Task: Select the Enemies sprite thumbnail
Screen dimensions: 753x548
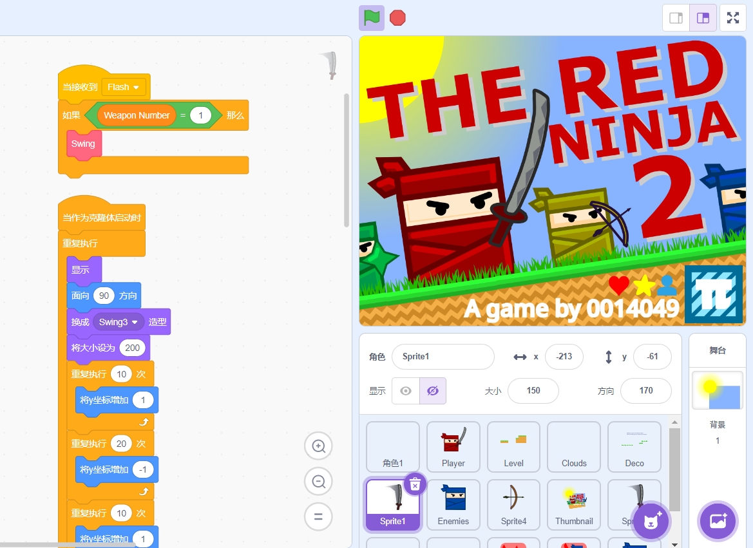Action: [x=453, y=505]
